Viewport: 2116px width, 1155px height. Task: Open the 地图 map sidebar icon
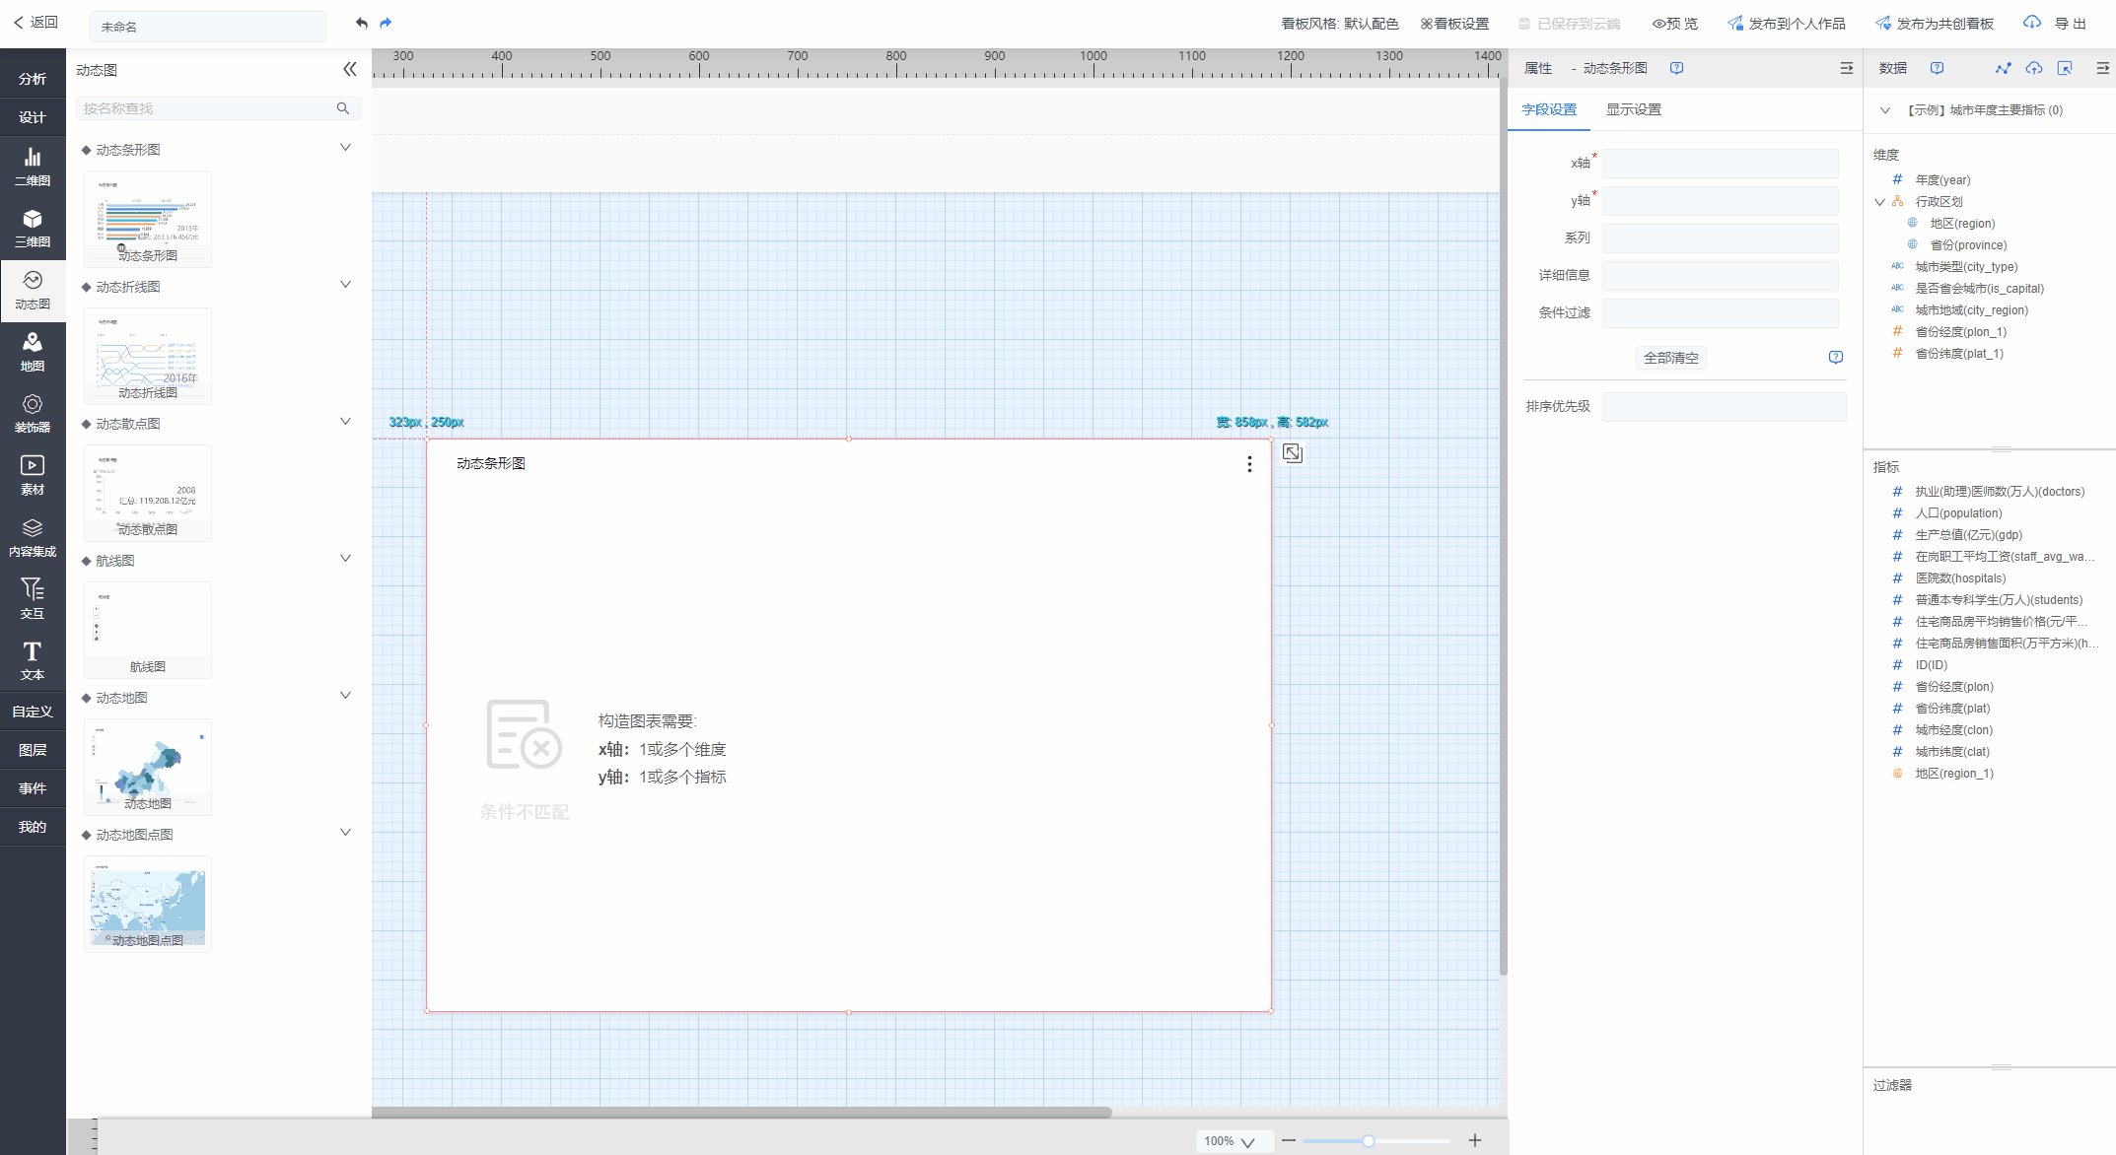[x=33, y=351]
